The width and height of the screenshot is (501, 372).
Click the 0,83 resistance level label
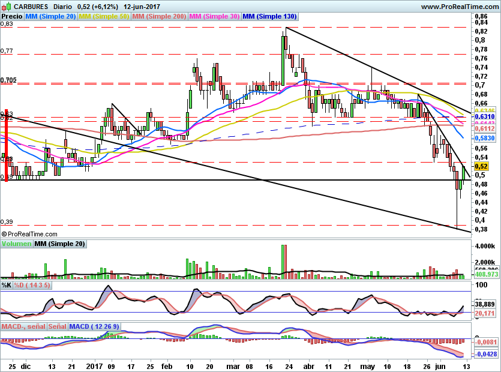click(7, 23)
